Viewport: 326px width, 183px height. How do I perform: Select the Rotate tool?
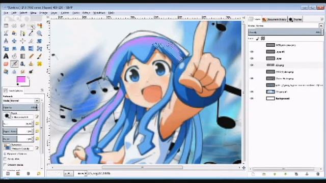[39, 41]
